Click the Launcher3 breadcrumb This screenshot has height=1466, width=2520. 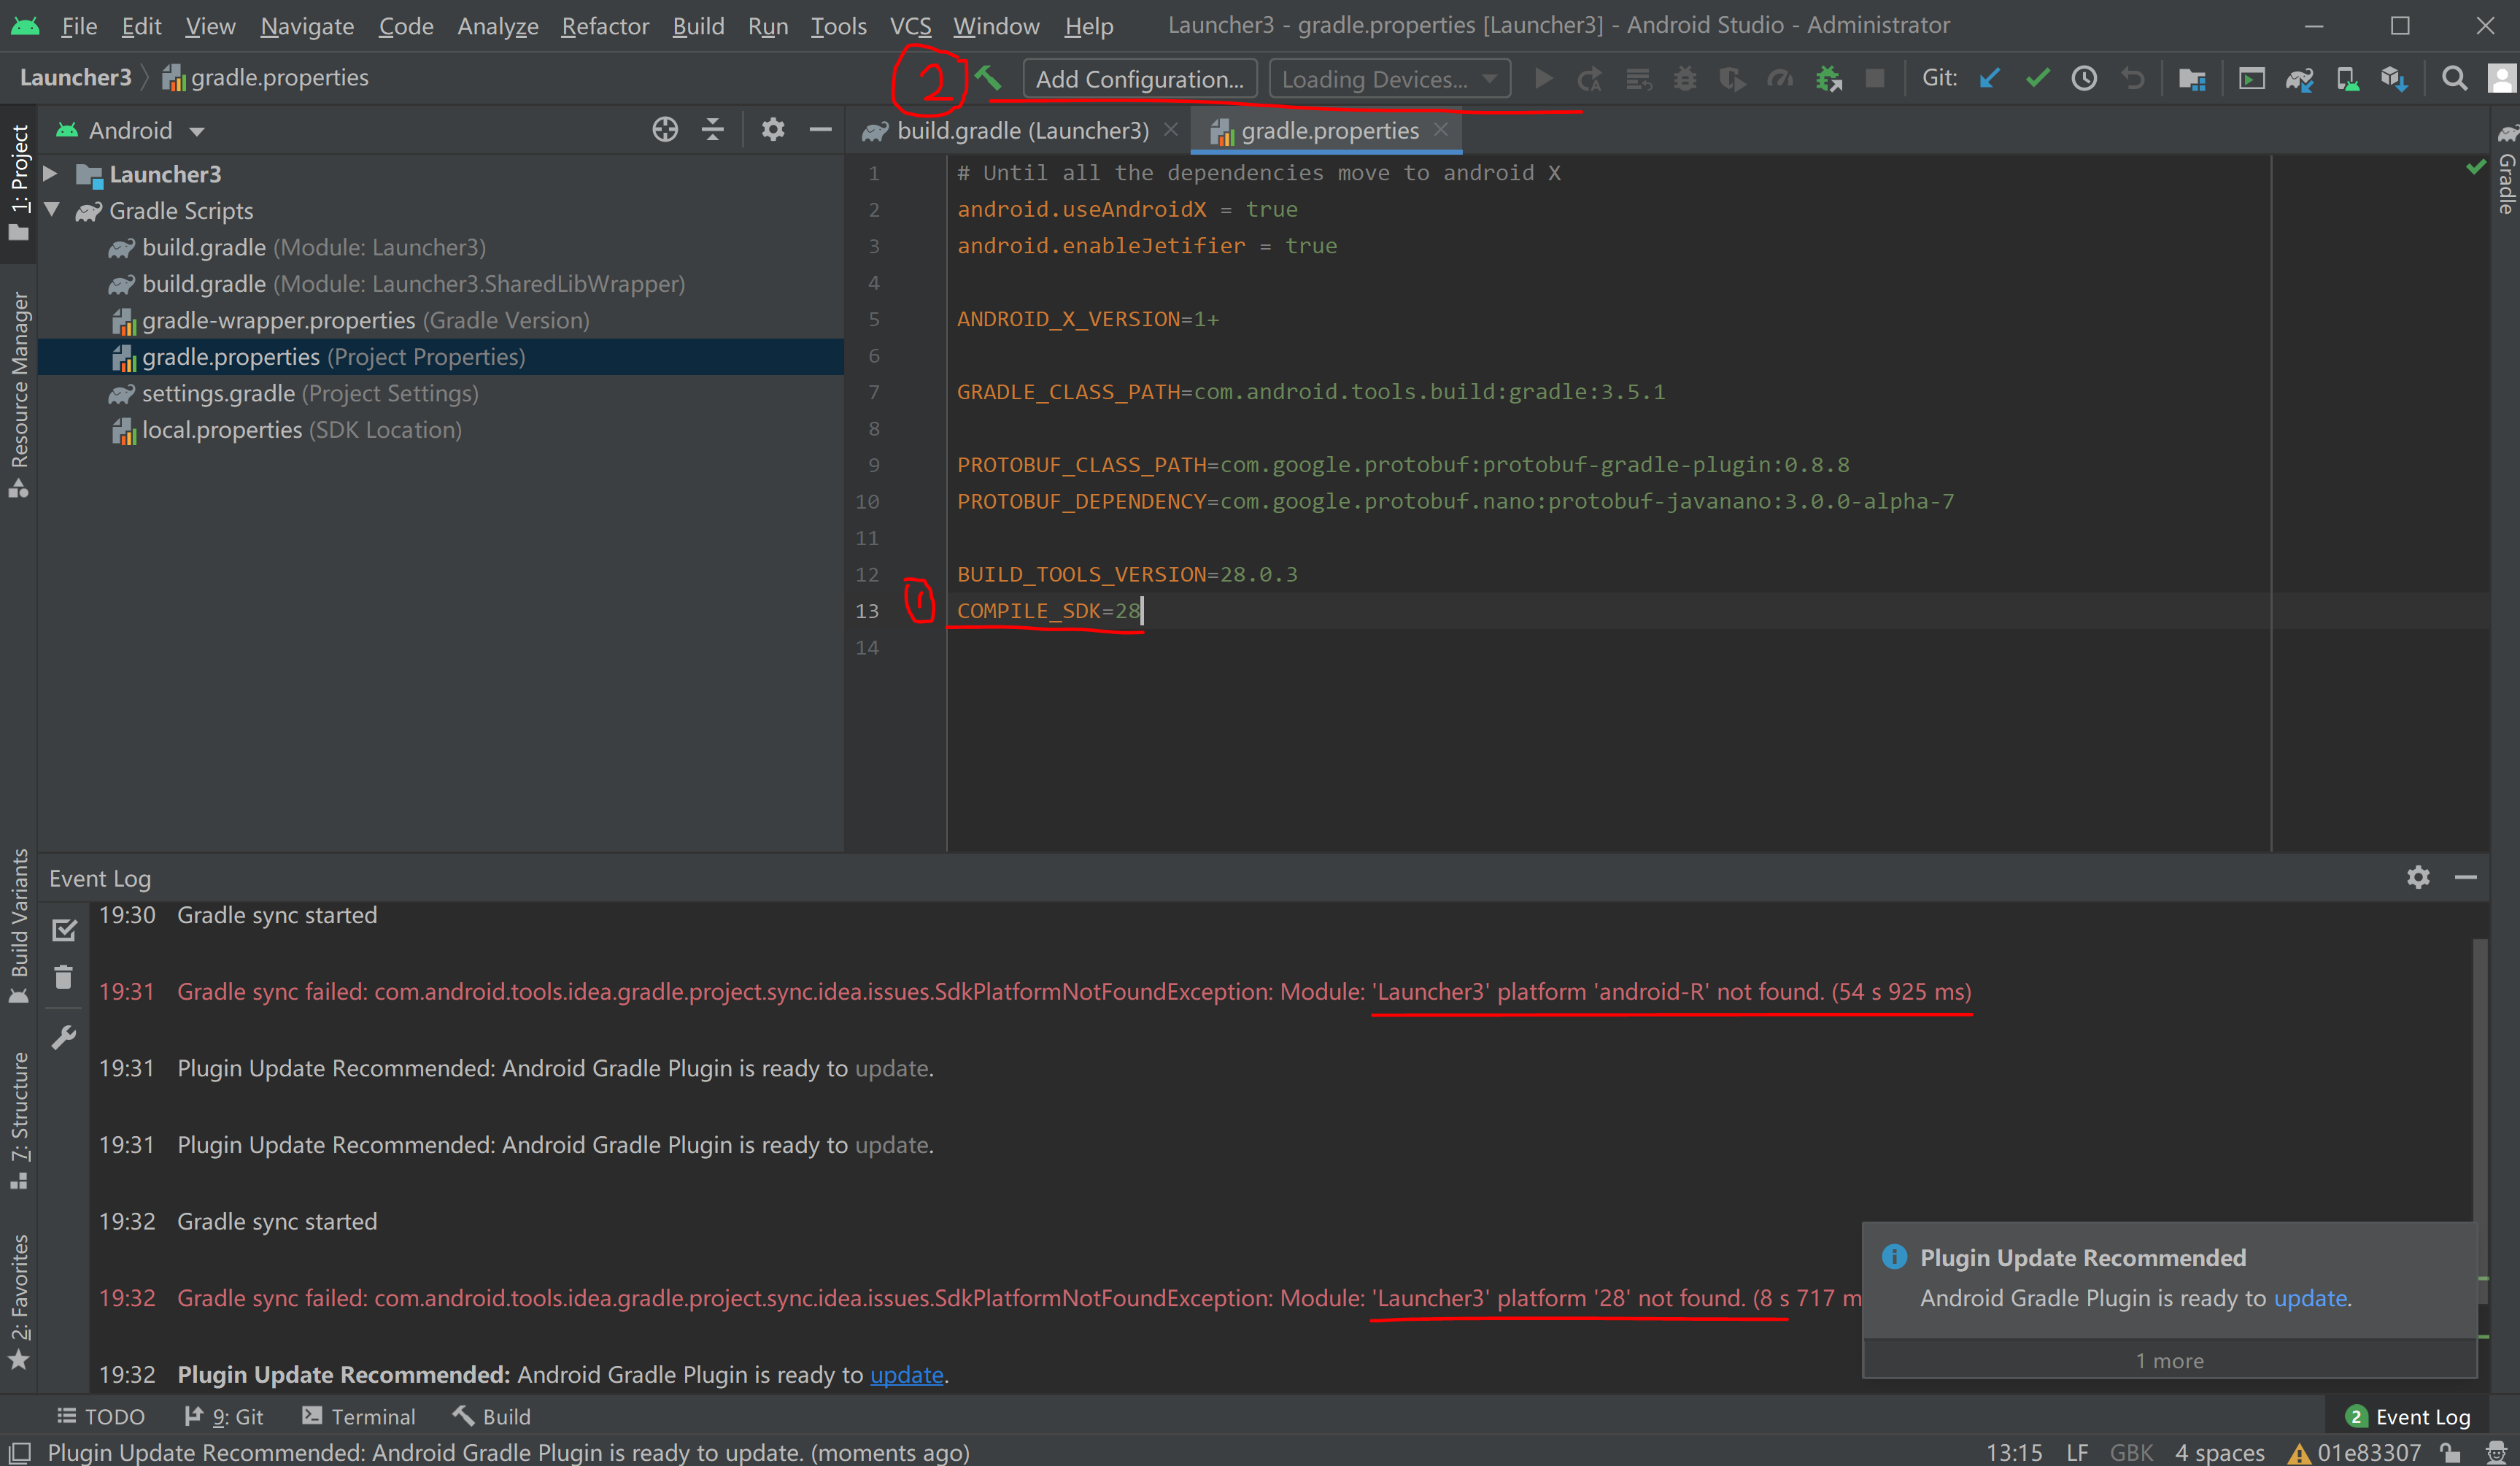[x=76, y=77]
